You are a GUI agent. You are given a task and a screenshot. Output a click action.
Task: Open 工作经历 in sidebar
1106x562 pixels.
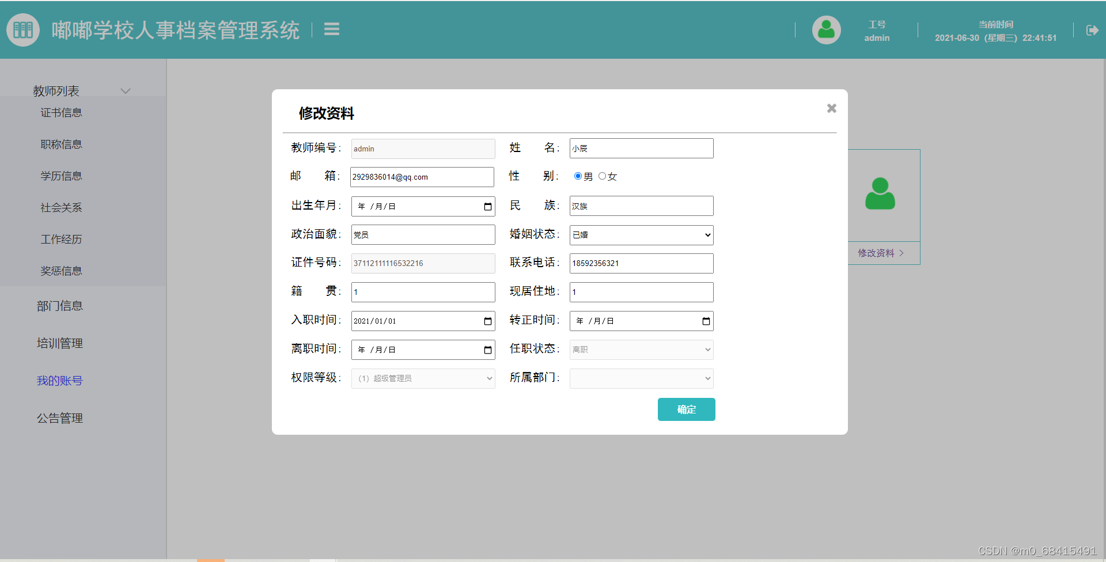point(61,239)
